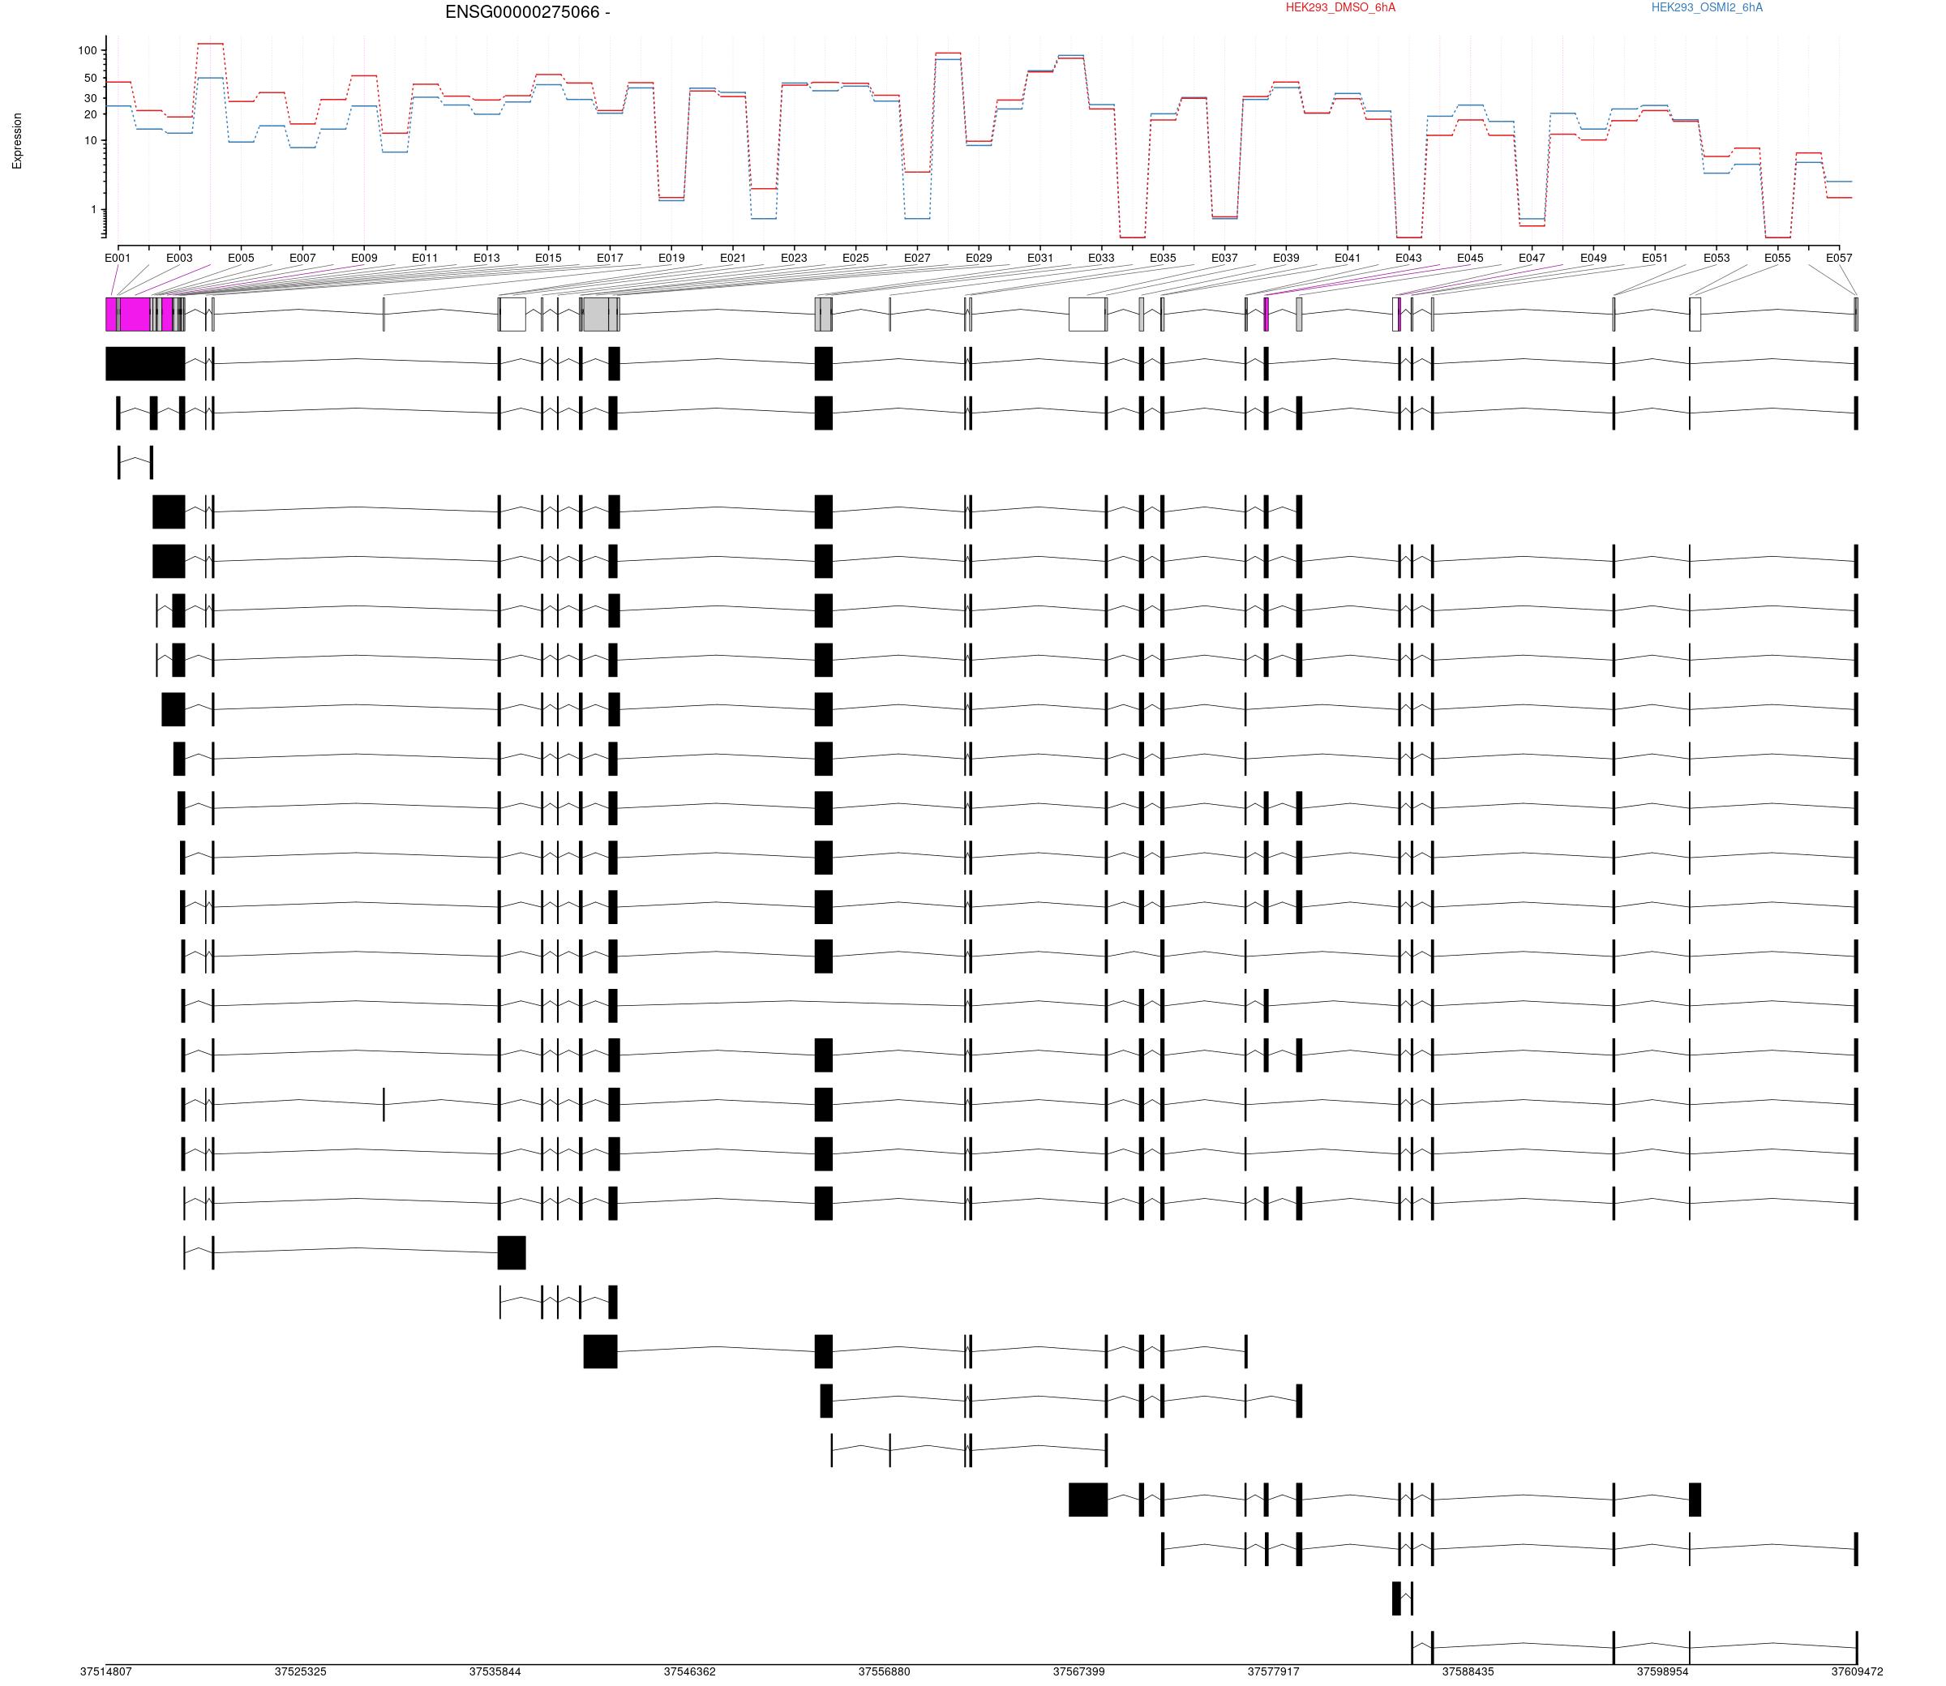Click exon label E025
1946x1686 pixels.
pos(855,258)
